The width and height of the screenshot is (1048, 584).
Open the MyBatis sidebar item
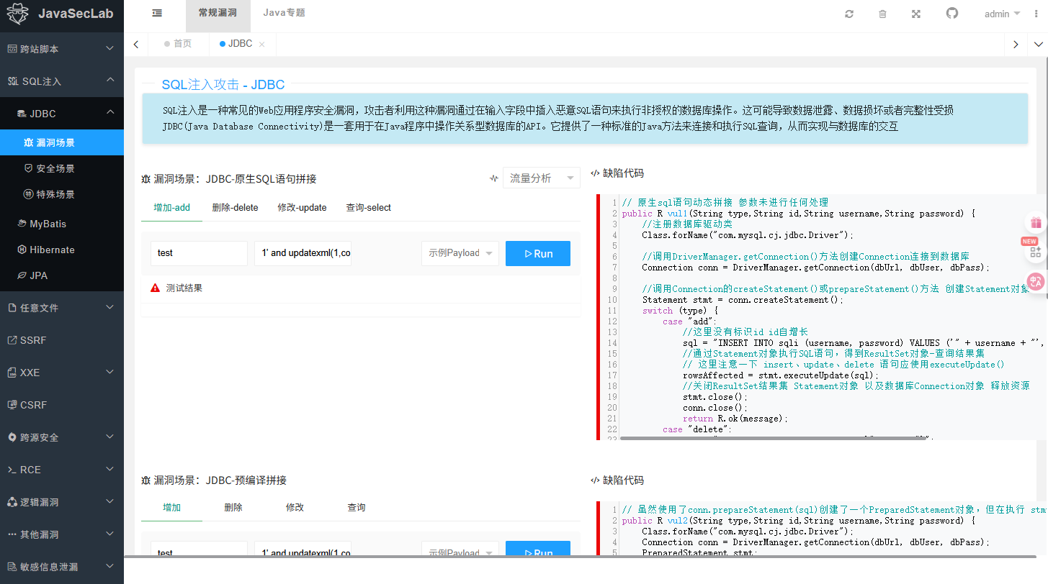[62, 224]
